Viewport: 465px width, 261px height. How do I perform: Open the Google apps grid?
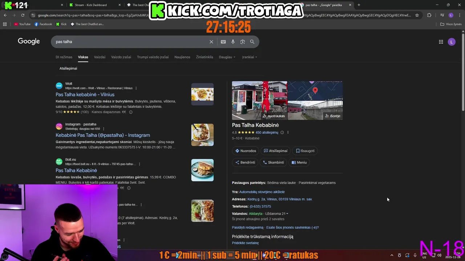[x=441, y=42]
